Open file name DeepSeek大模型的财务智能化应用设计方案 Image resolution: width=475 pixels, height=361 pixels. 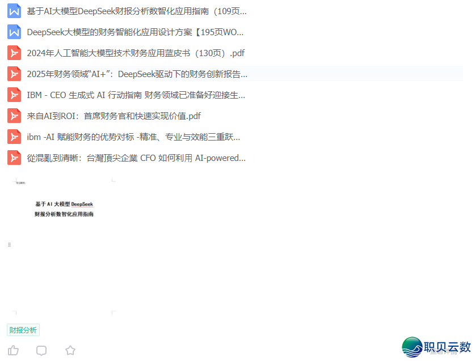pyautogui.click(x=135, y=32)
